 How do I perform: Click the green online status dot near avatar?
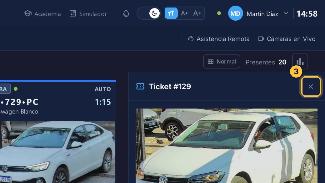pos(219,13)
